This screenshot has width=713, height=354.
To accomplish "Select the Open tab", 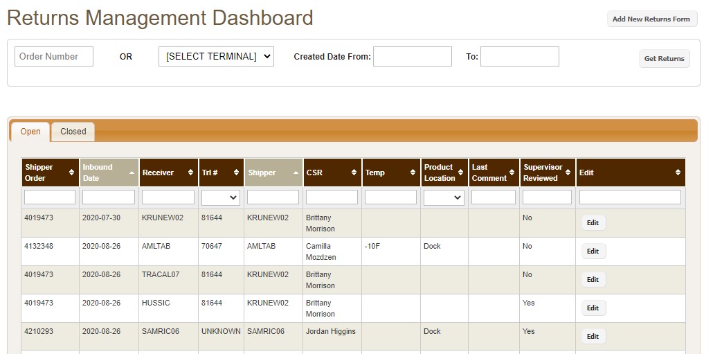I will pyautogui.click(x=30, y=132).
